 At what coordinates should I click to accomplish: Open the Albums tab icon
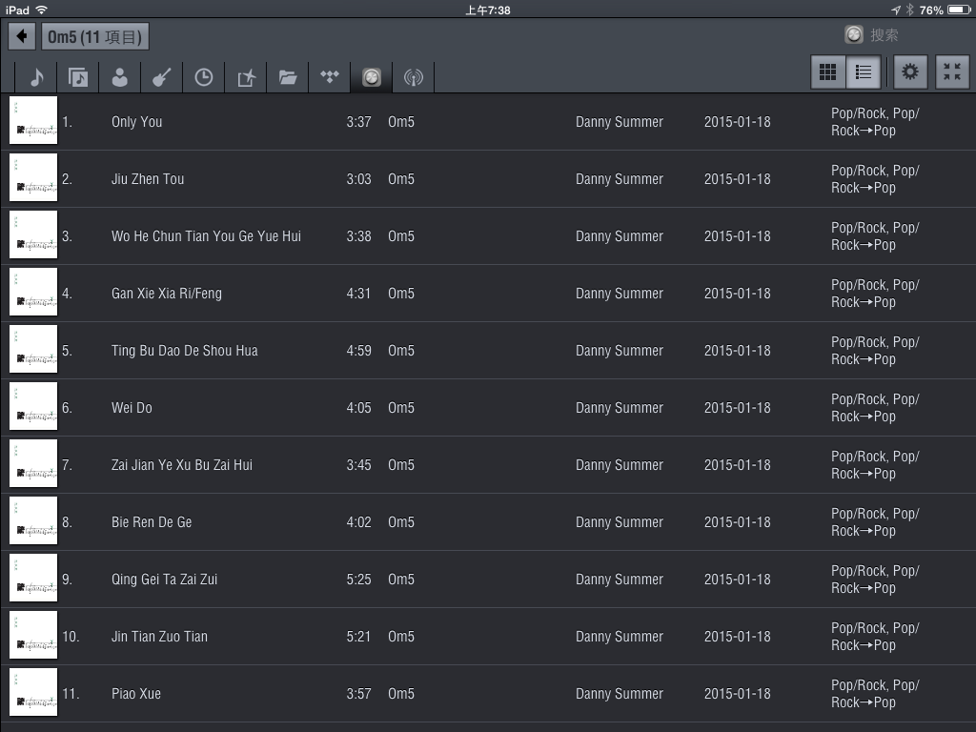[78, 77]
